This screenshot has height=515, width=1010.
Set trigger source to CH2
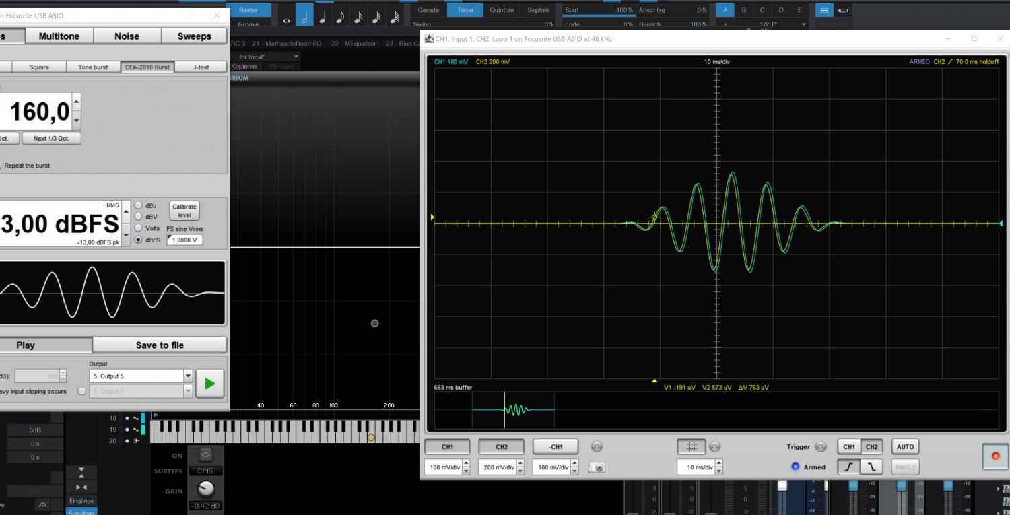(x=871, y=446)
